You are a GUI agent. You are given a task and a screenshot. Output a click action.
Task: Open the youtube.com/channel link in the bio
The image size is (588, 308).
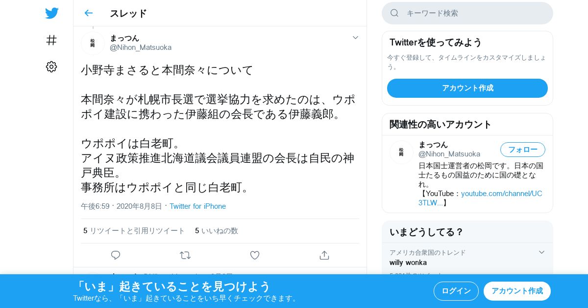[480, 198]
